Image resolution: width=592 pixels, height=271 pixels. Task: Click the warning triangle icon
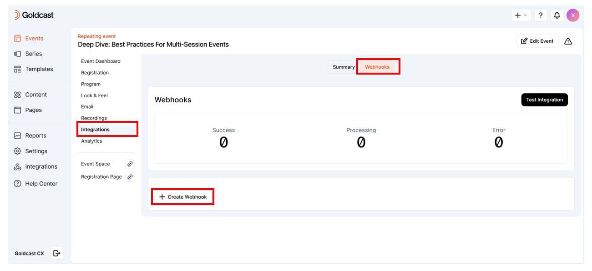coord(568,41)
